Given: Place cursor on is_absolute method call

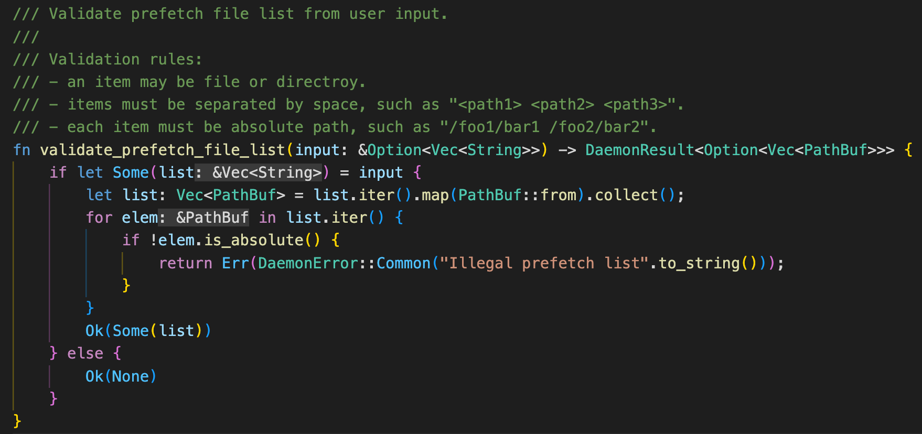Looking at the screenshot, I should coord(254,240).
